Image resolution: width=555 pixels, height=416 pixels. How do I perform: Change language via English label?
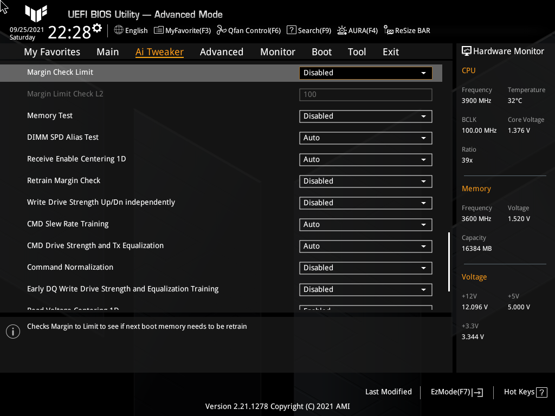[x=136, y=31]
